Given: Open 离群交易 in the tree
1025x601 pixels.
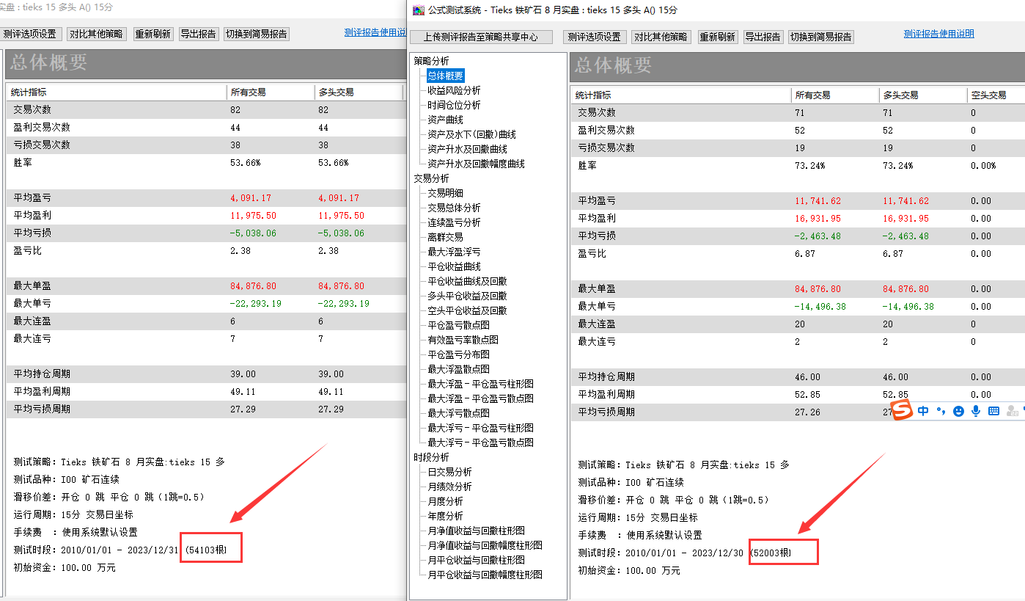Looking at the screenshot, I should (x=446, y=237).
